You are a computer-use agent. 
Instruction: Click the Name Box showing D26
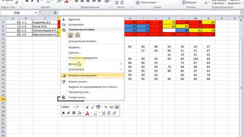(x=17, y=13)
